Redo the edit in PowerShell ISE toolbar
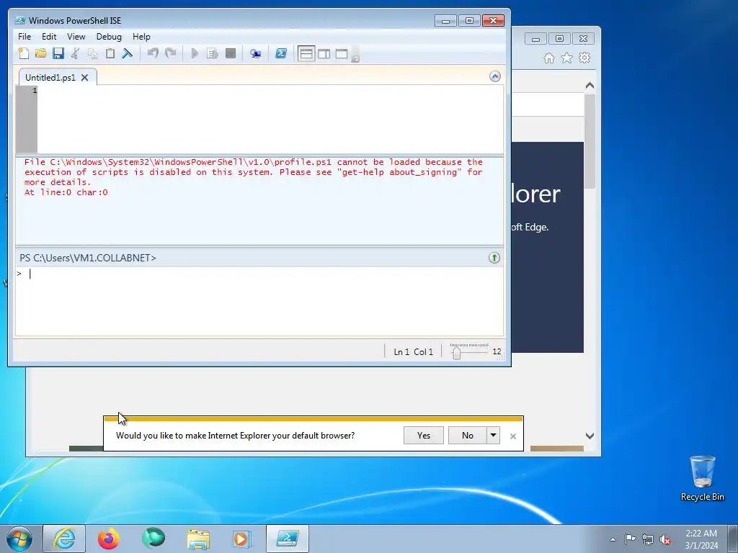738x553 pixels. click(x=170, y=53)
